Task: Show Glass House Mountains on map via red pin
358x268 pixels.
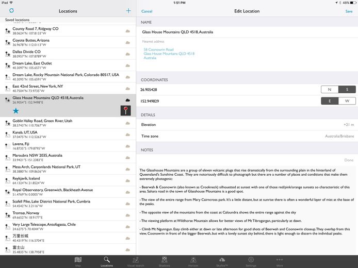Action: 125,110
